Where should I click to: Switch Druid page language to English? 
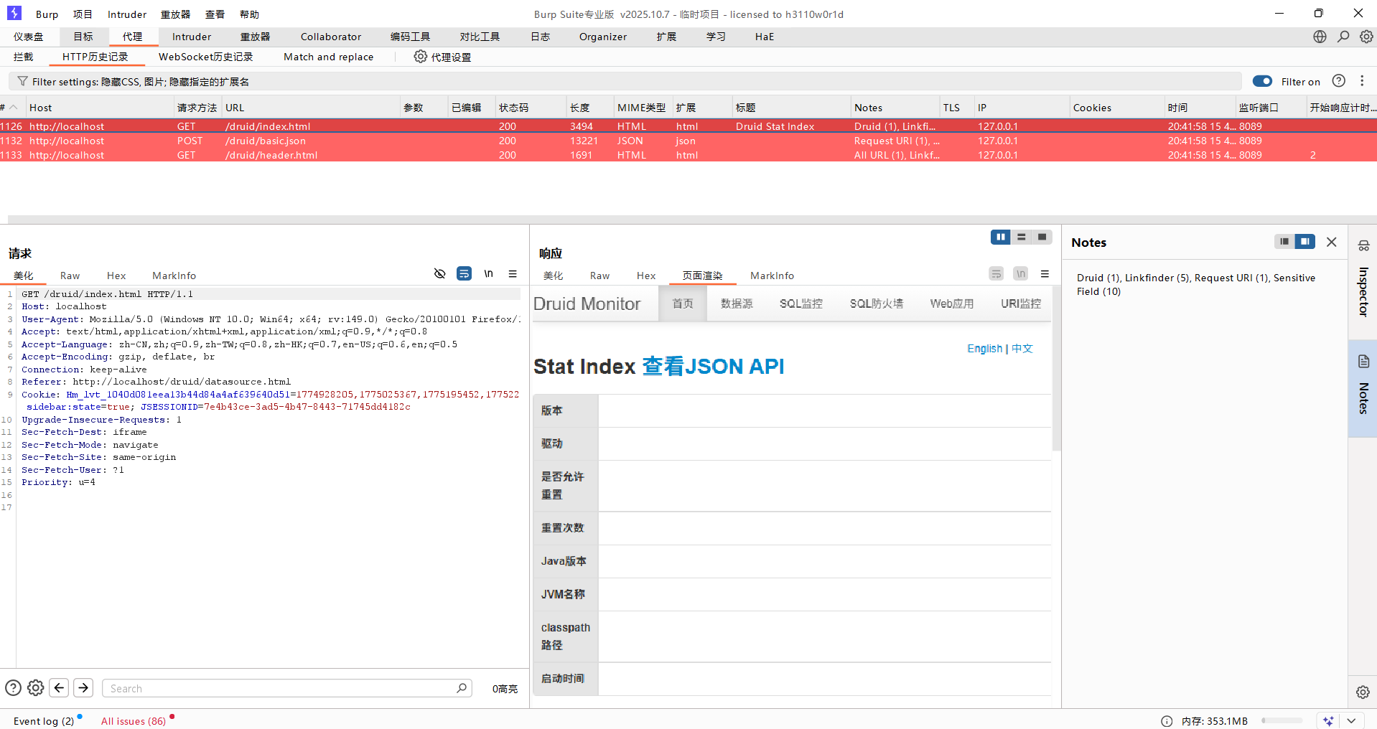tap(984, 349)
